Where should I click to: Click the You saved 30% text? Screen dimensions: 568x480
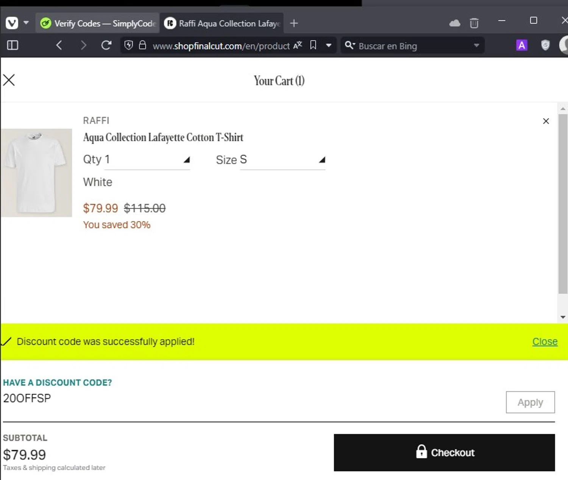click(x=117, y=225)
